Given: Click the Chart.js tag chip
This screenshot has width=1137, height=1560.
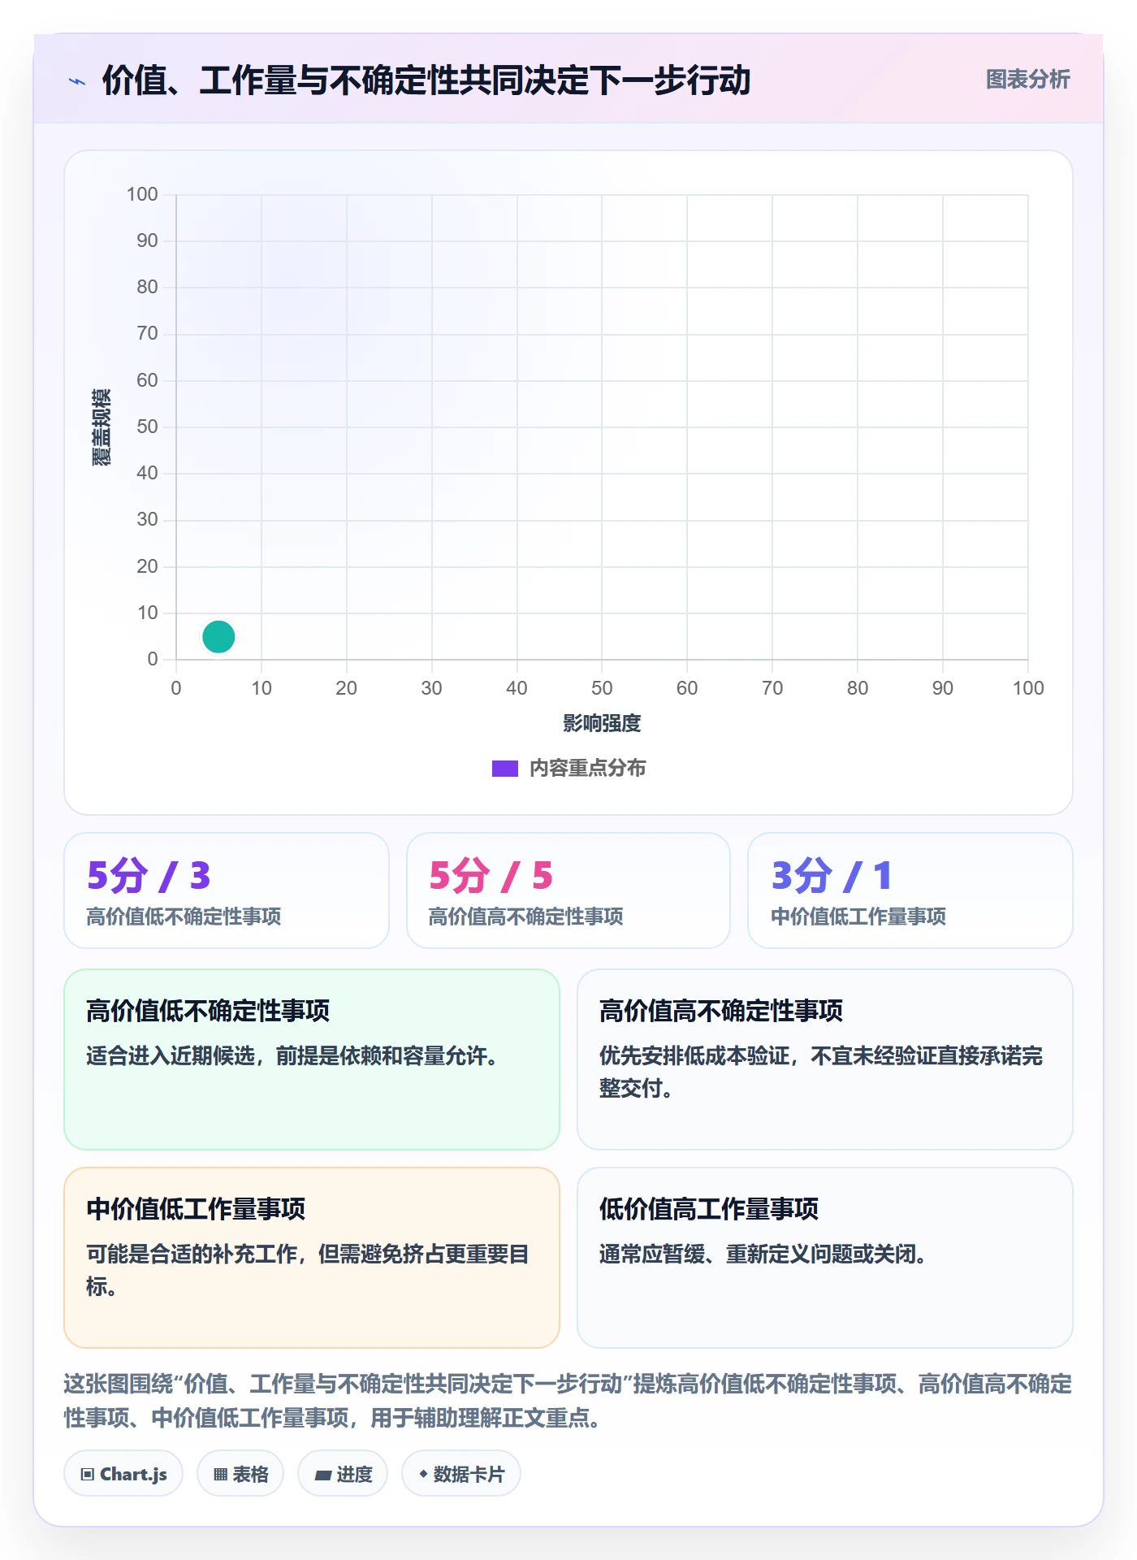Looking at the screenshot, I should pos(123,1473).
